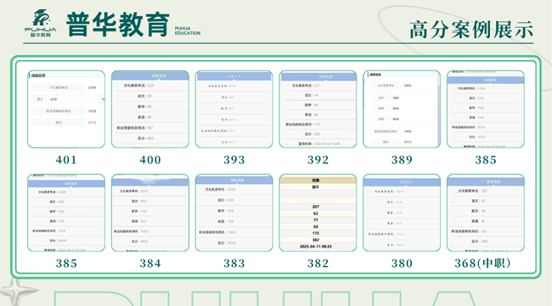
Task: Open the score card thumbnail above 389
Action: (x=402, y=108)
